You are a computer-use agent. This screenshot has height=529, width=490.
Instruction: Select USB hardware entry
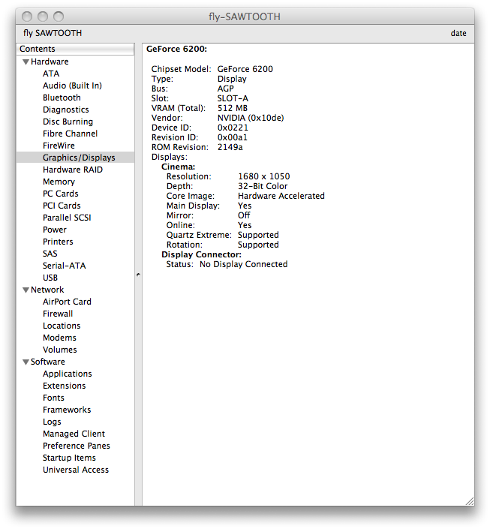pyautogui.click(x=50, y=278)
